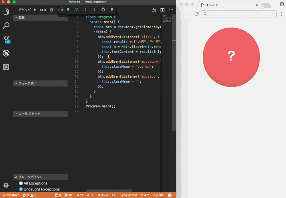286x198 pixels.
Task: Select the debug configuration dropdown
Action: point(43,10)
